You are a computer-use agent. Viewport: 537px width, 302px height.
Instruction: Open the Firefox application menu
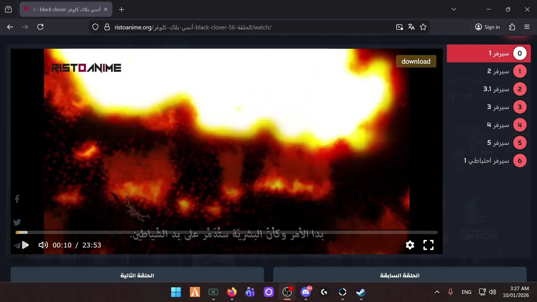tap(527, 27)
